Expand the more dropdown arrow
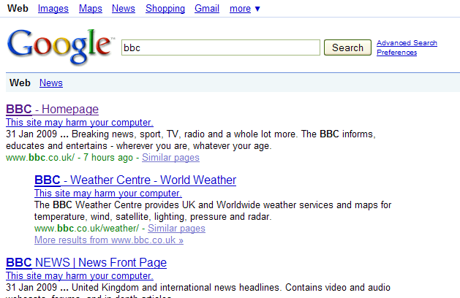460x298 pixels. (257, 9)
